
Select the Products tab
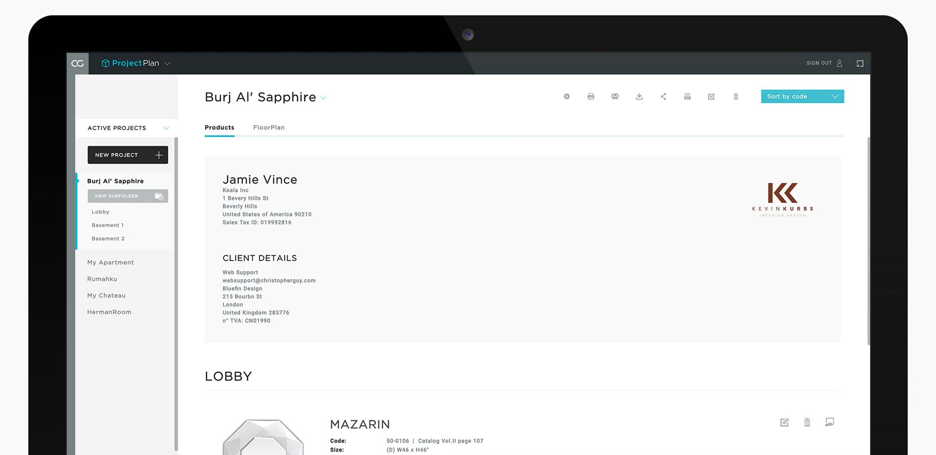pos(219,127)
